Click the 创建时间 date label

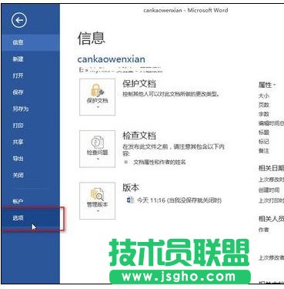269,190
